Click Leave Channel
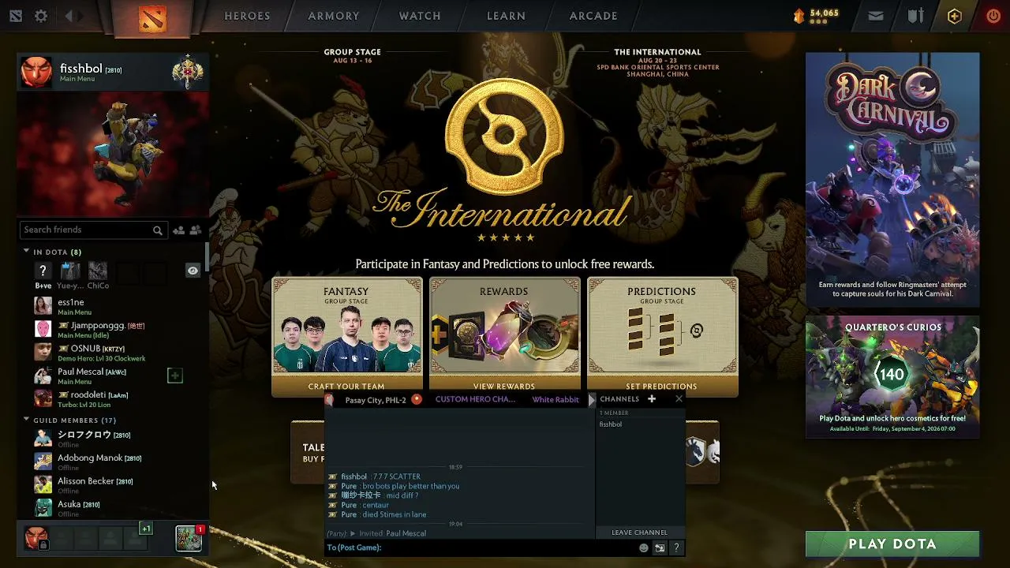 639,532
